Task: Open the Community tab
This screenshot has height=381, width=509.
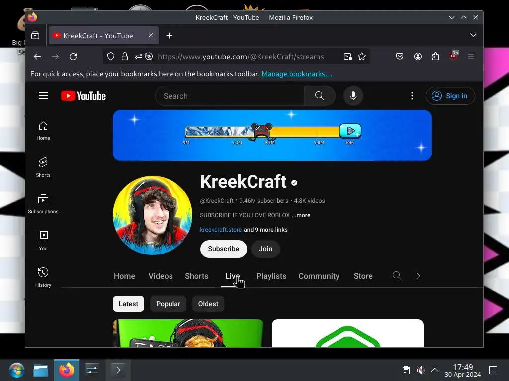Action: (319, 276)
